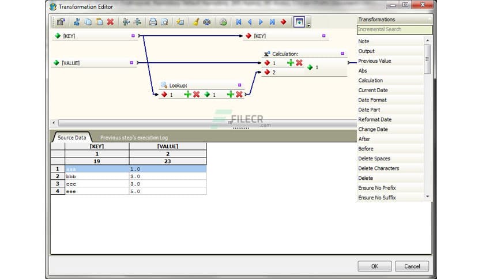
Task: Click the purple square on output [KEY] node
Action: click(x=323, y=36)
